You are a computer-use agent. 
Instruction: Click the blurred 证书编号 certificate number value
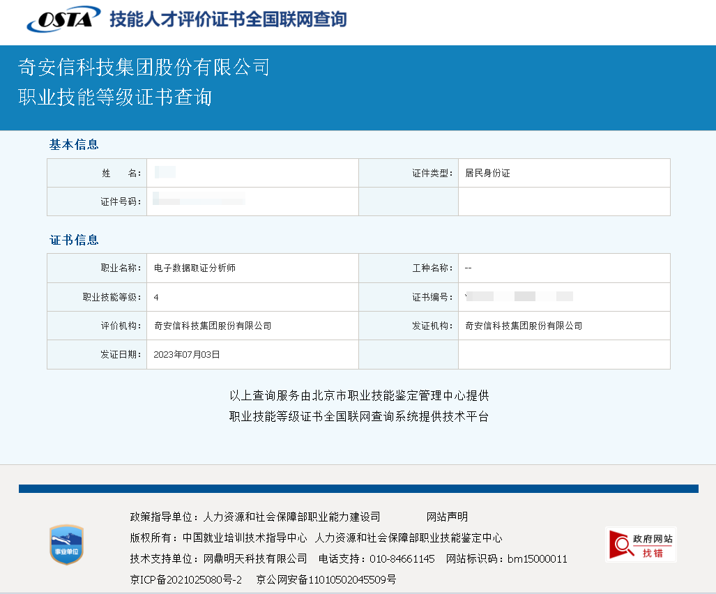pos(519,297)
